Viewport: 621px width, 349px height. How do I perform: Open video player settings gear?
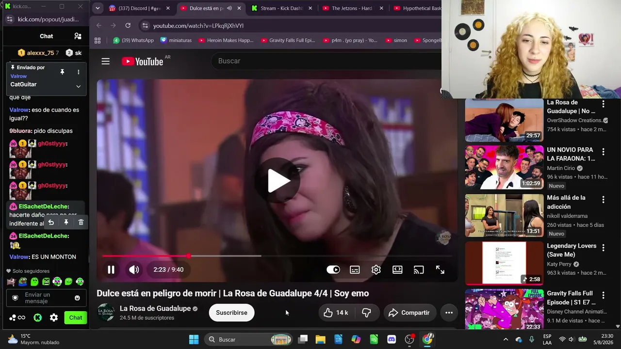(x=376, y=270)
